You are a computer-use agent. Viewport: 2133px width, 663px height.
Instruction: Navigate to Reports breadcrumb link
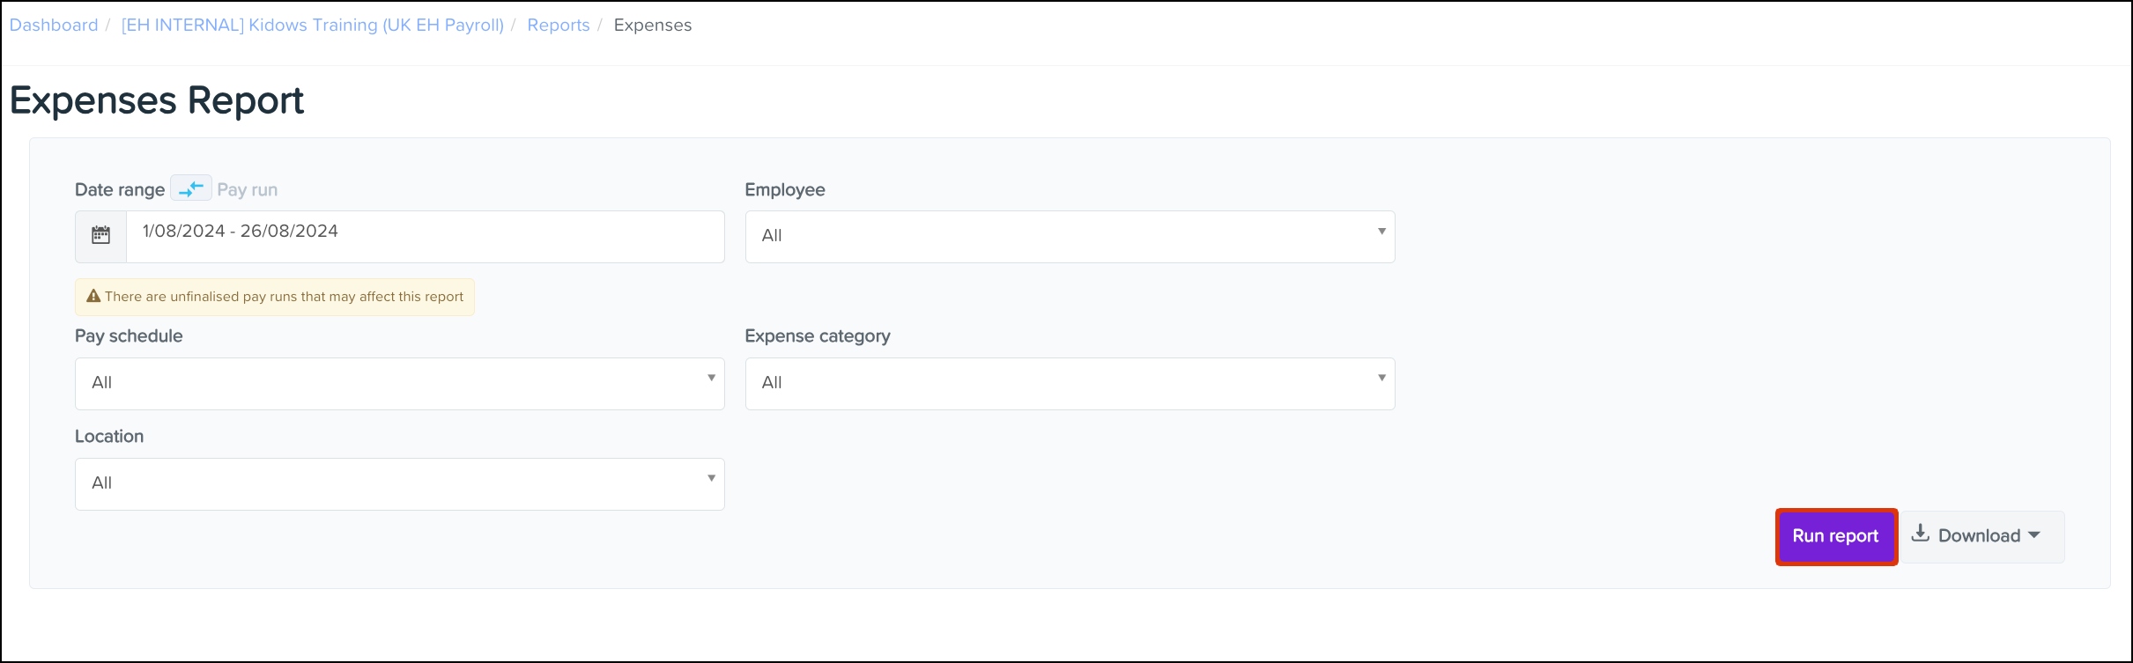559,25
